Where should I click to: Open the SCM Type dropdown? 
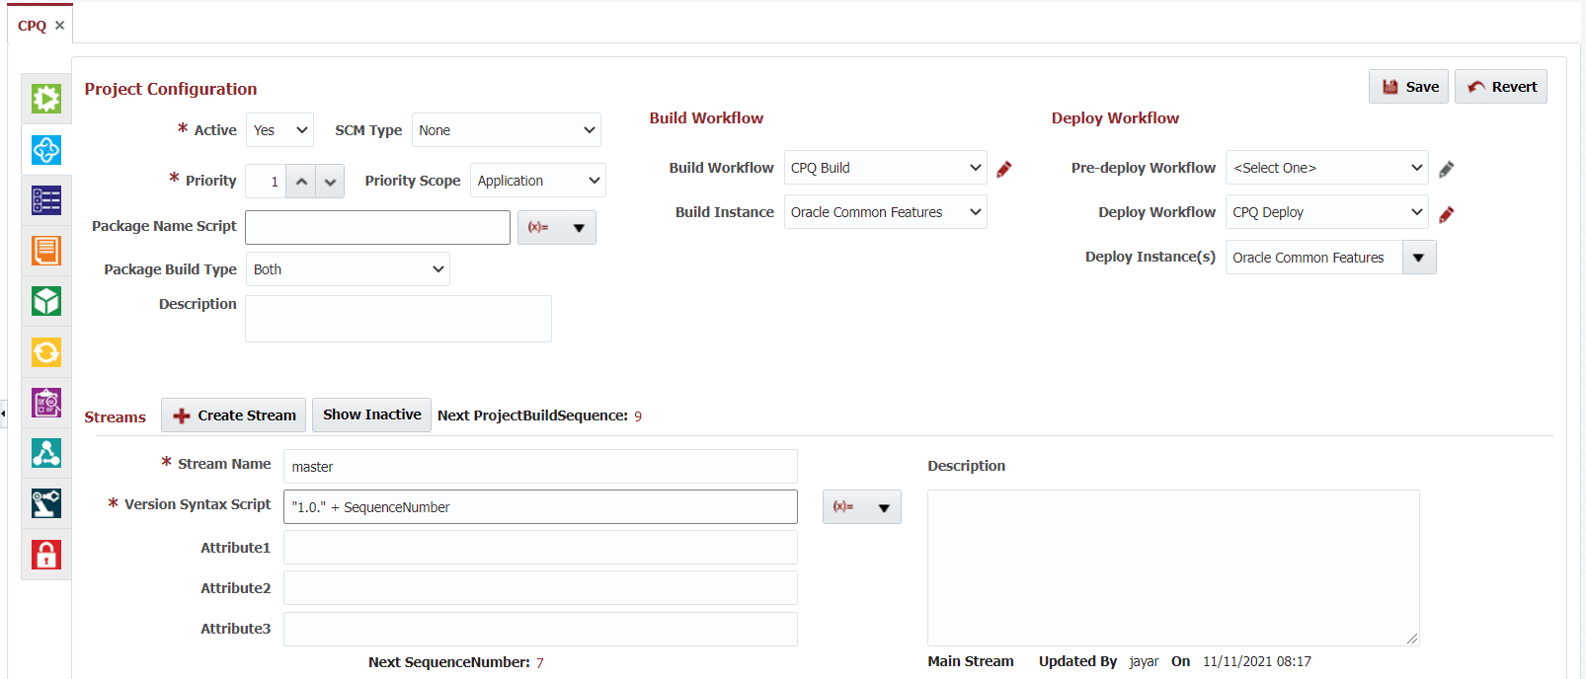pos(506,130)
